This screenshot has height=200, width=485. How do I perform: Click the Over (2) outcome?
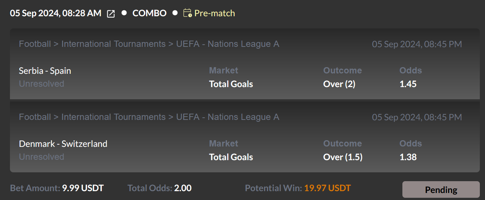339,84
